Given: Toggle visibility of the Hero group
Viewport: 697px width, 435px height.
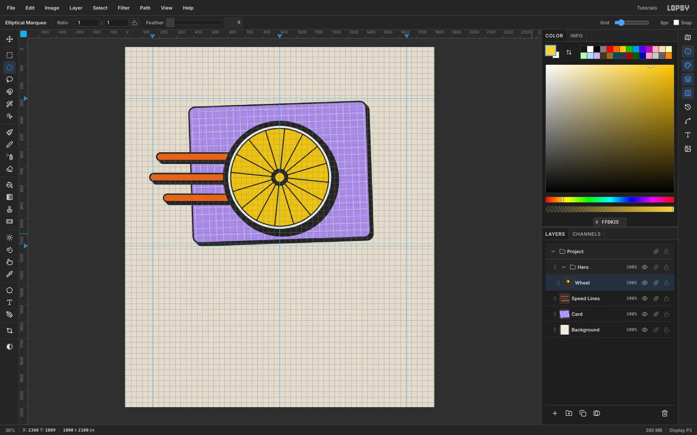Looking at the screenshot, I should 645,267.
